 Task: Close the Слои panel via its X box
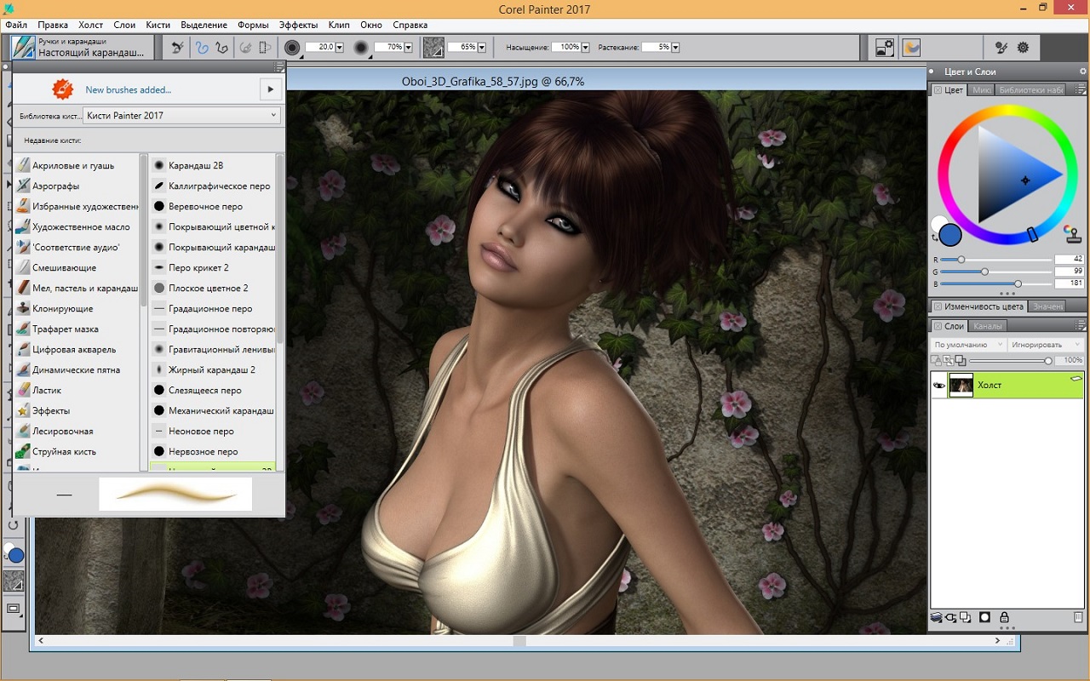938,326
